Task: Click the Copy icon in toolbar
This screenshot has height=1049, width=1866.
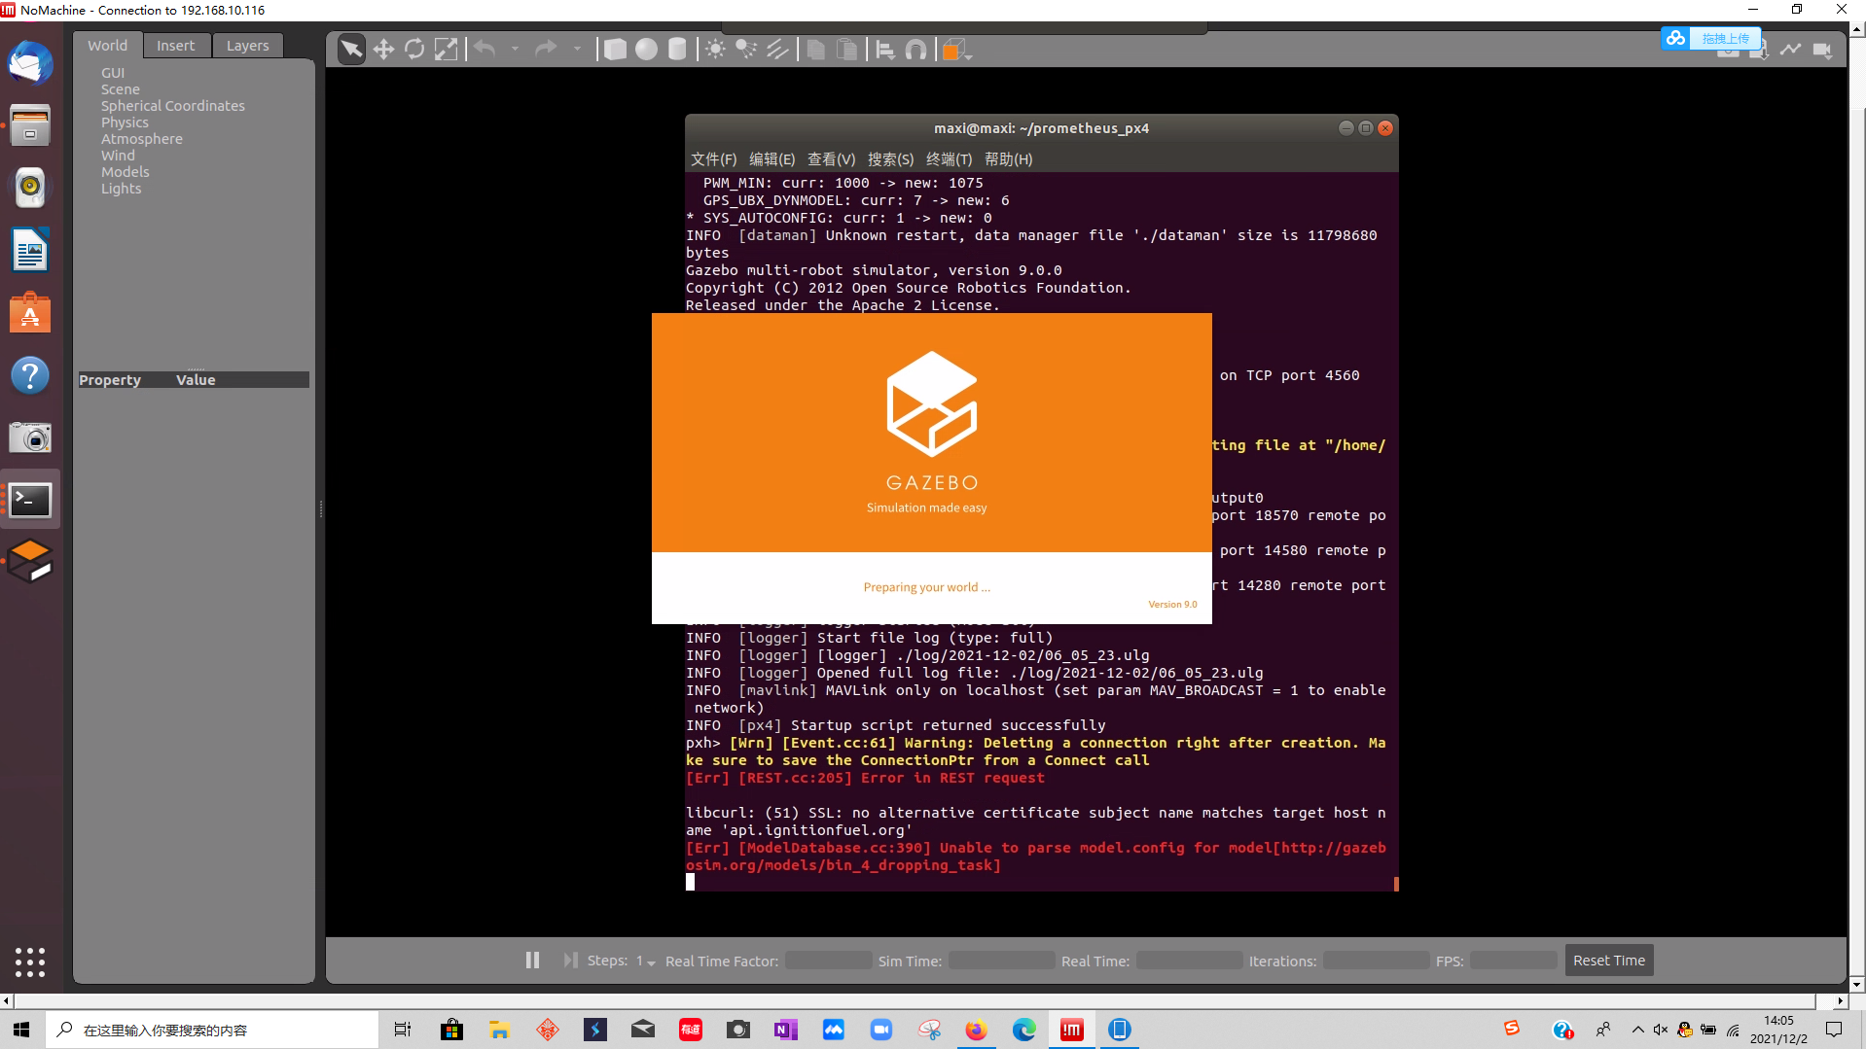Action: tap(816, 50)
